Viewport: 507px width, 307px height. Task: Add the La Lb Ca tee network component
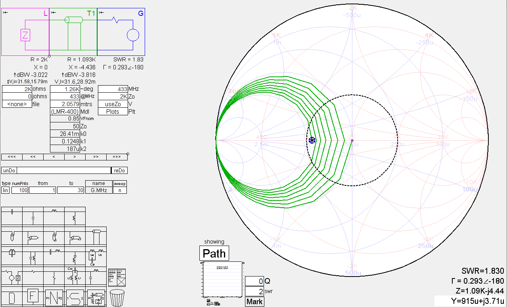pos(96,256)
